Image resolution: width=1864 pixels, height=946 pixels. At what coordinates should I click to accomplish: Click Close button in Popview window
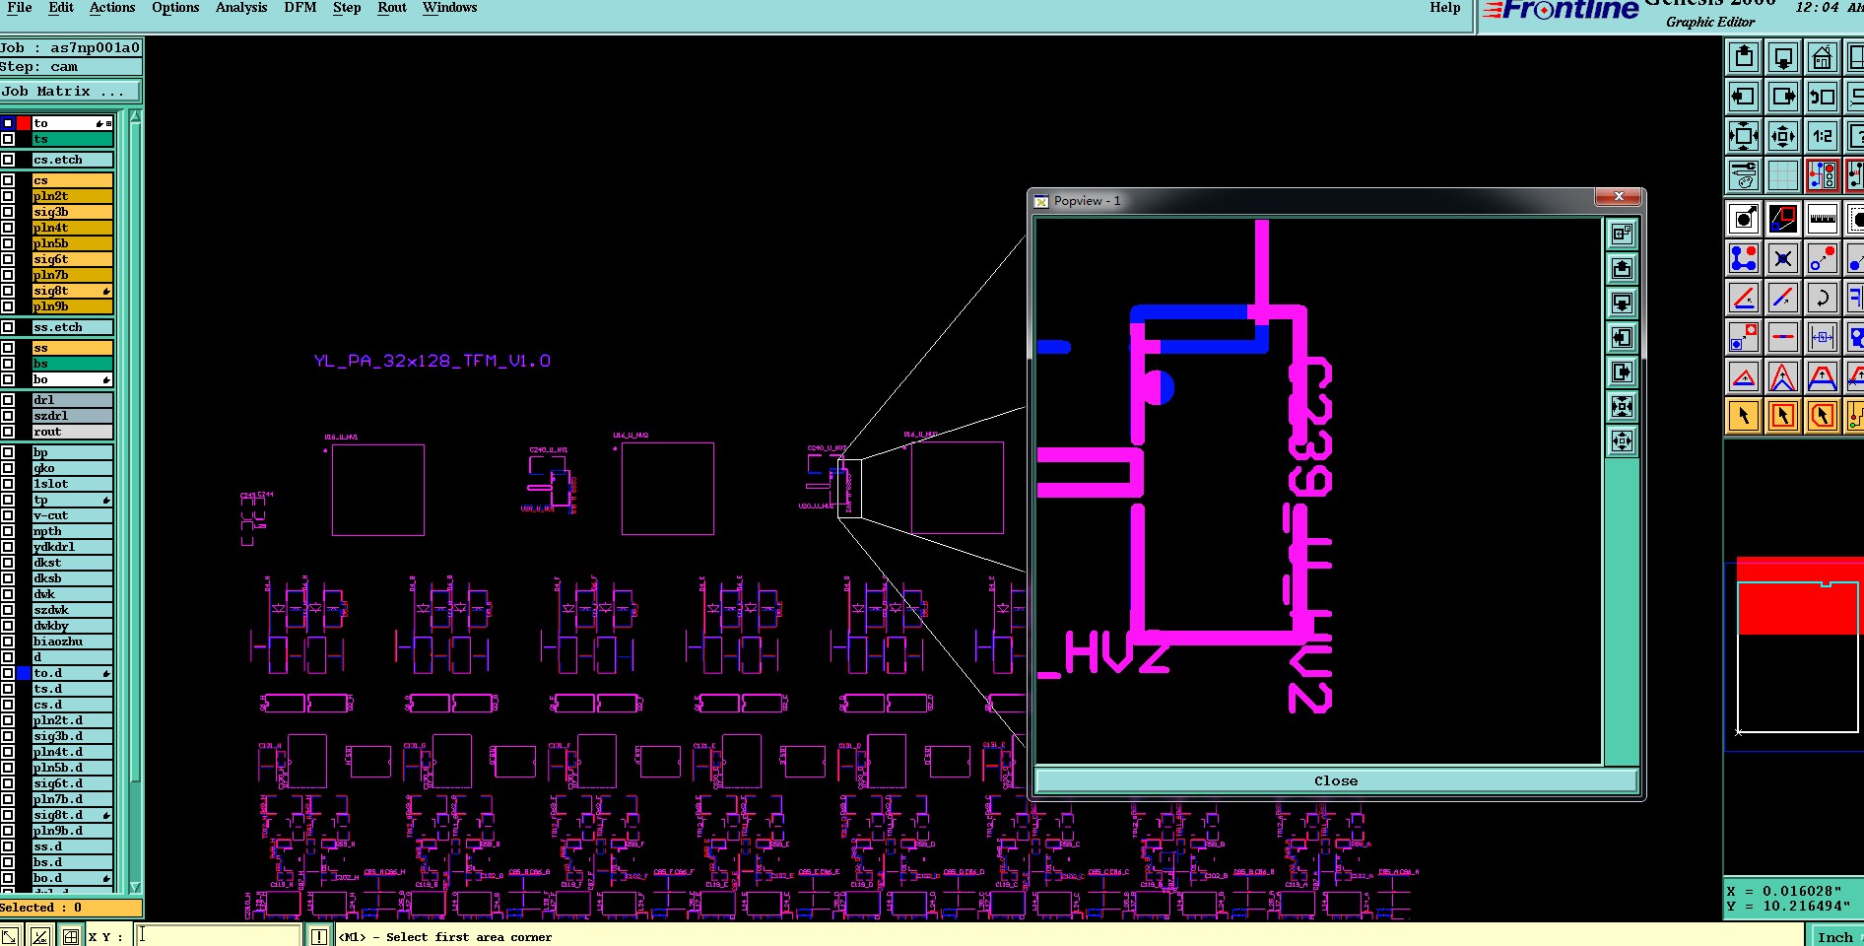[x=1336, y=780]
